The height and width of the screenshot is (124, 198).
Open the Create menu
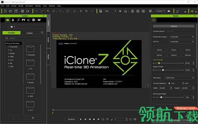click(x=14, y=6)
